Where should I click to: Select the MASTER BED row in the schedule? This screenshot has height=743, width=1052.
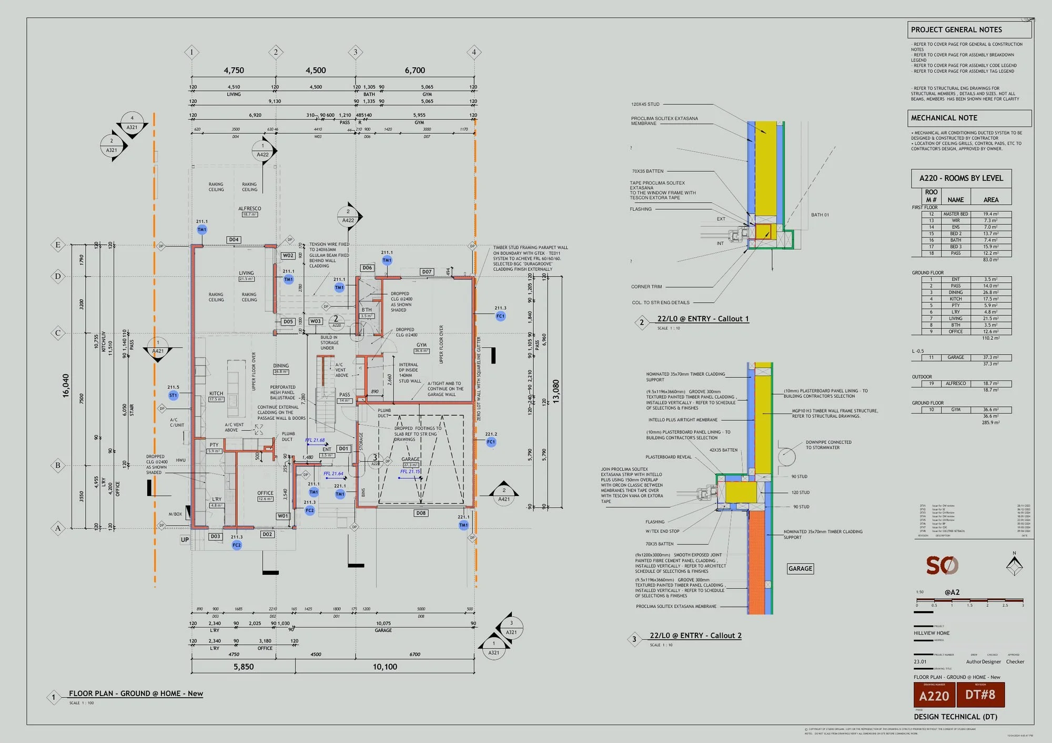tap(966, 214)
